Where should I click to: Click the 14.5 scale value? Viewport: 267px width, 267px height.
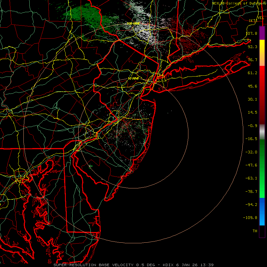252,112
